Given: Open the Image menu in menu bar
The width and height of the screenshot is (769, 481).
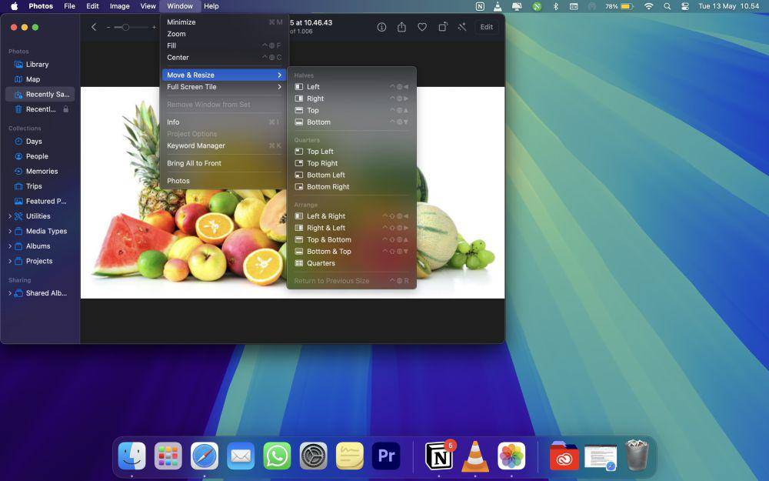Looking at the screenshot, I should point(120,6).
